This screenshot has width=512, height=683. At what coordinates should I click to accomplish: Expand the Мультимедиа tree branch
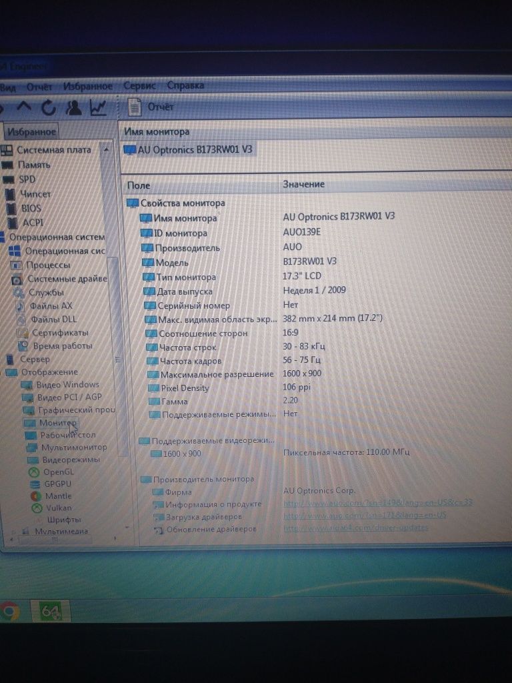(x=13, y=532)
